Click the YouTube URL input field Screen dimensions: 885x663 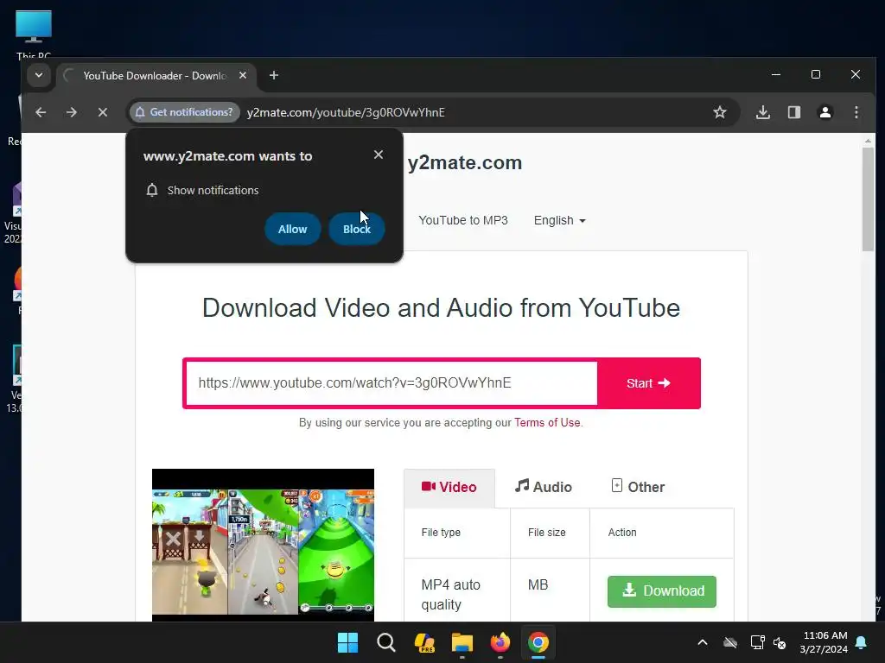[392, 382]
